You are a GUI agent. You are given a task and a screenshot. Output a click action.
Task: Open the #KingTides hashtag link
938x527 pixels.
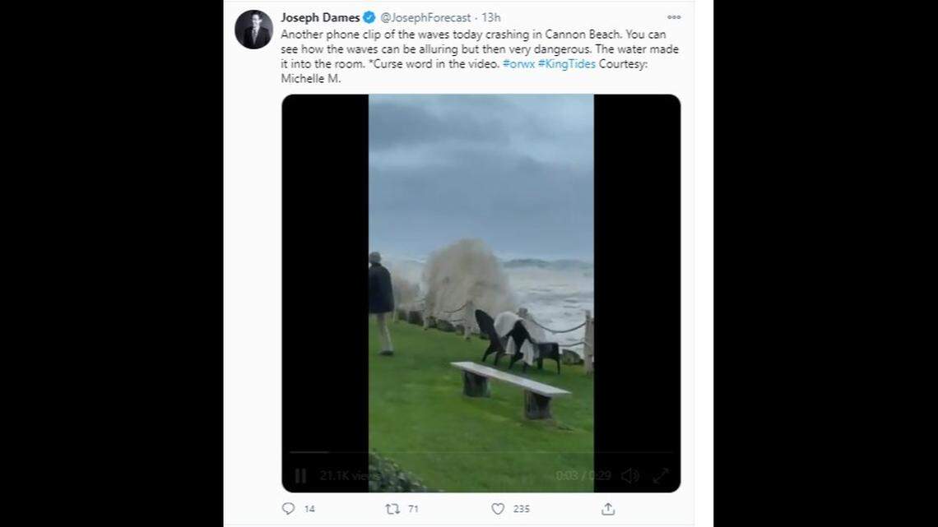(566, 63)
